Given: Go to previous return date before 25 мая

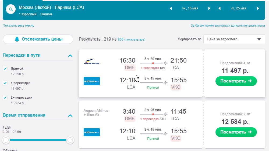Looking at the screenshot, I should click(x=220, y=8).
